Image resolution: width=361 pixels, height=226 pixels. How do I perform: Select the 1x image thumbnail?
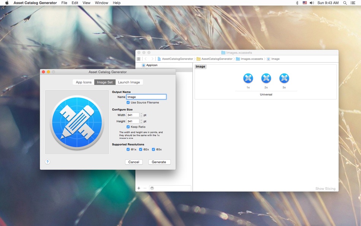[248, 78]
